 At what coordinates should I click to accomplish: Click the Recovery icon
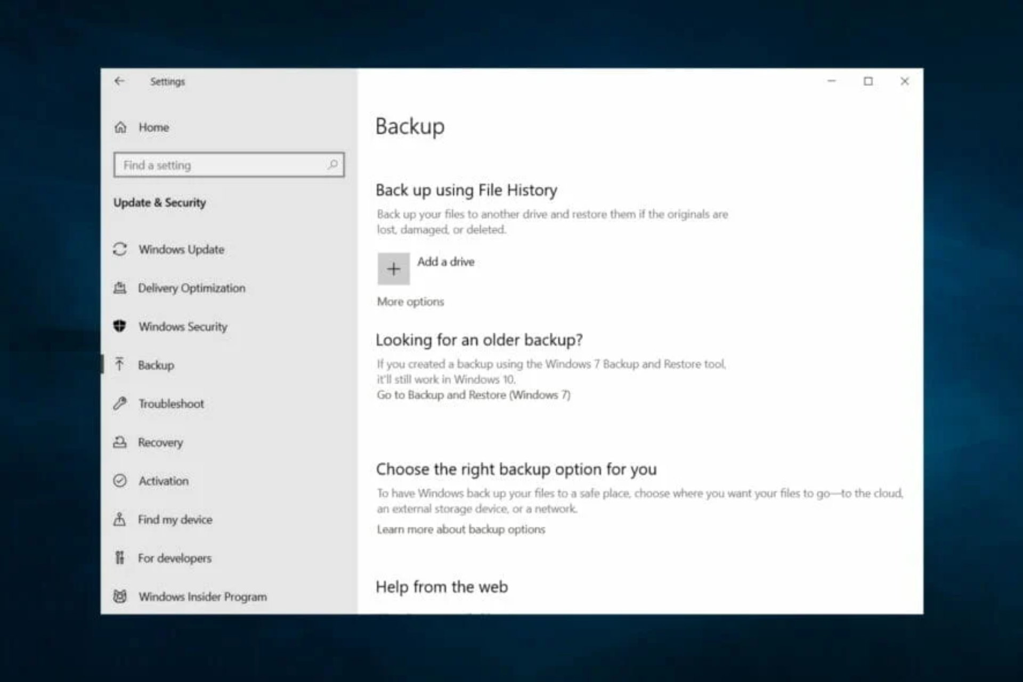point(120,442)
